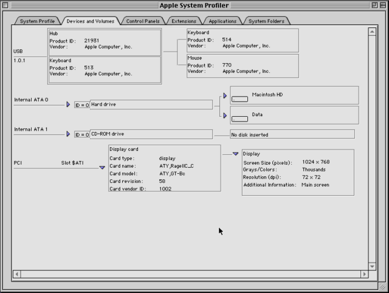Open the Extensions tab
This screenshot has height=293, width=389.
tap(184, 21)
